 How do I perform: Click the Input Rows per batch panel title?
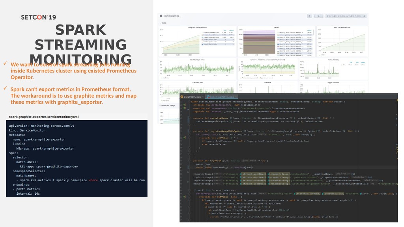point(197,60)
